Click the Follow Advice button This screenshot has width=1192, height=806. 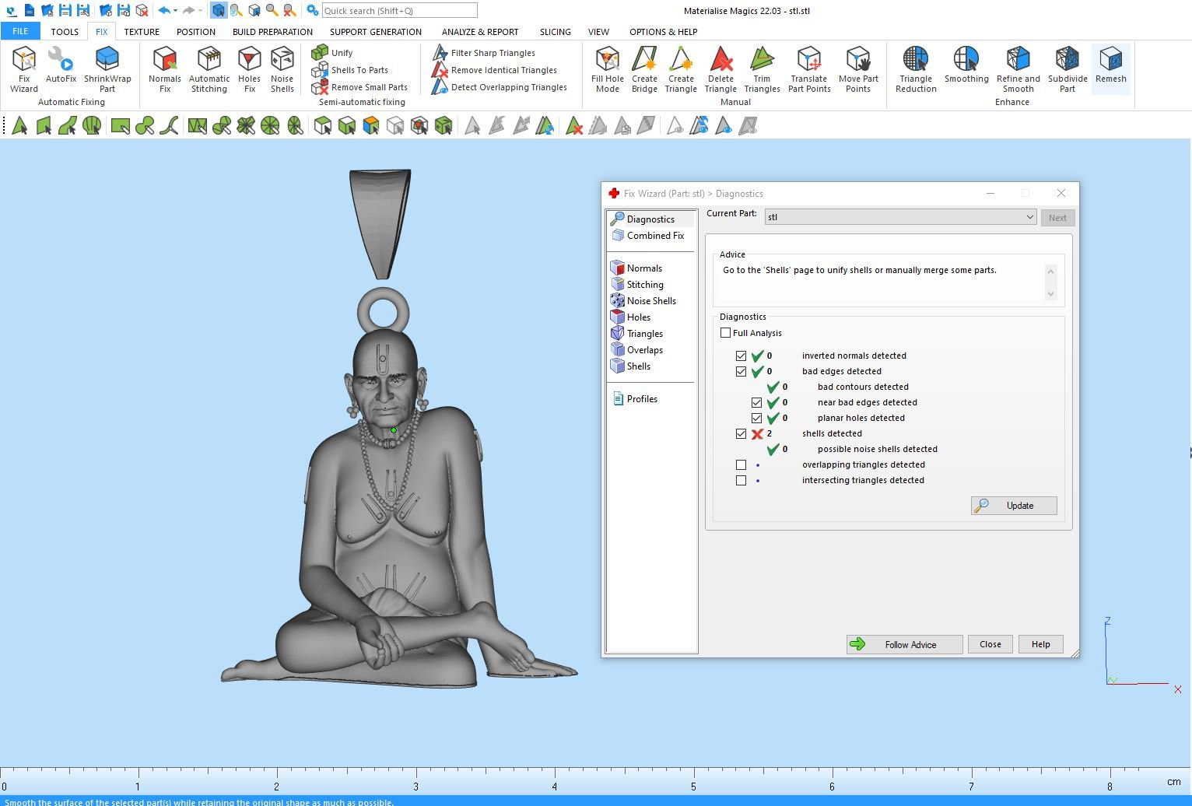(x=904, y=645)
